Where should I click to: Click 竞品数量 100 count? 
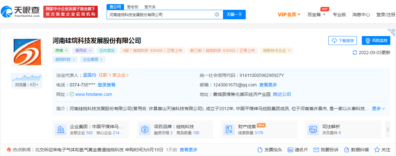[x=187, y=133]
